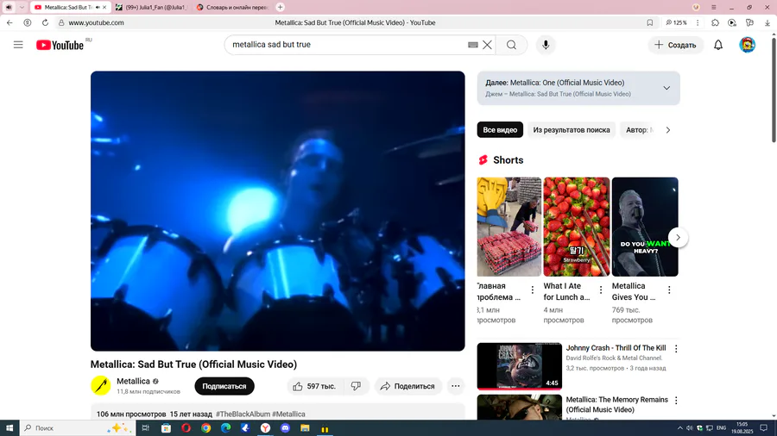
Task: Select Из результатов поиска chip
Action: pyautogui.click(x=572, y=130)
